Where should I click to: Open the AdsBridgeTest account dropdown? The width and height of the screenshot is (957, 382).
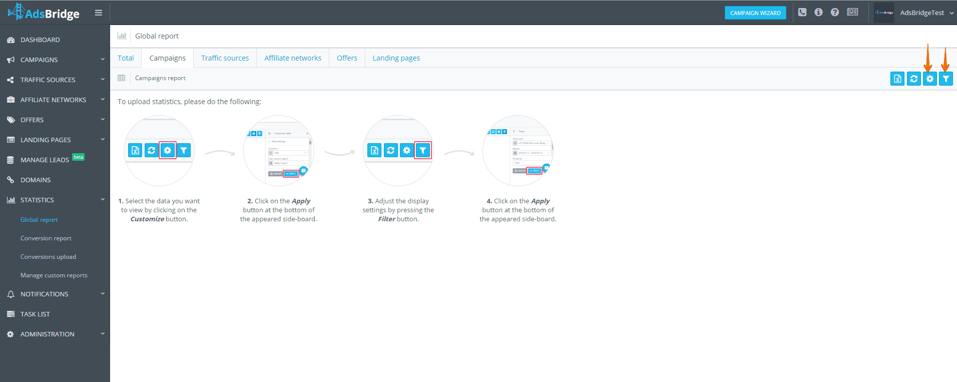click(x=927, y=13)
